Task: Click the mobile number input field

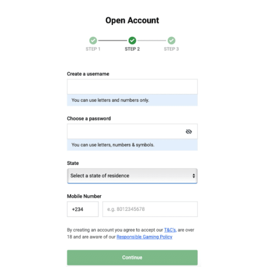Action: (x=150, y=209)
